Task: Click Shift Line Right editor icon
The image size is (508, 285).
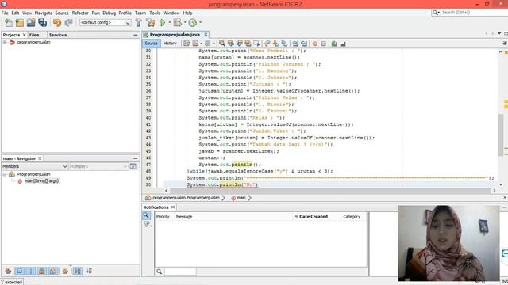Action: coord(304,44)
